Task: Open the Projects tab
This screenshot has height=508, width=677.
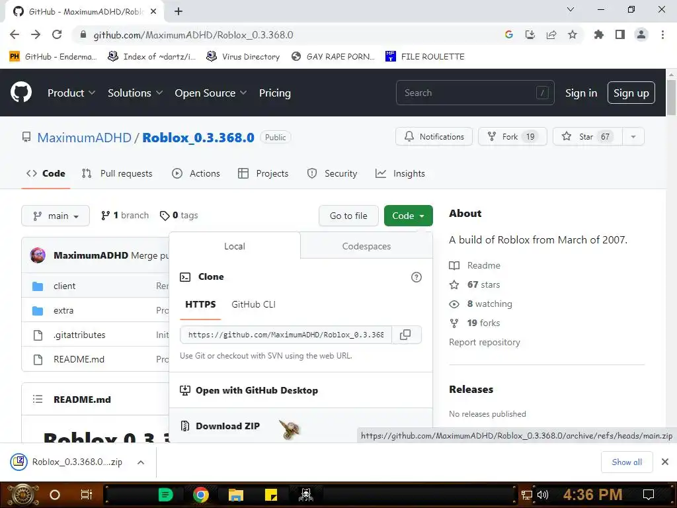Action: (263, 174)
